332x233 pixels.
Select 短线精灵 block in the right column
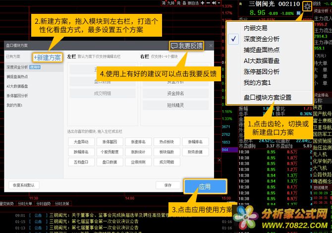pyautogui.click(x=175, y=105)
